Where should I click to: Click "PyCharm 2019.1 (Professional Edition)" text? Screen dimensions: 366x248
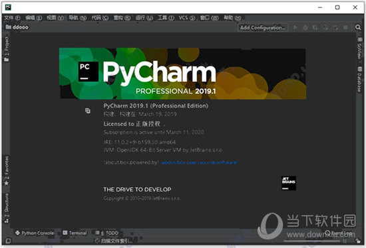pos(156,106)
